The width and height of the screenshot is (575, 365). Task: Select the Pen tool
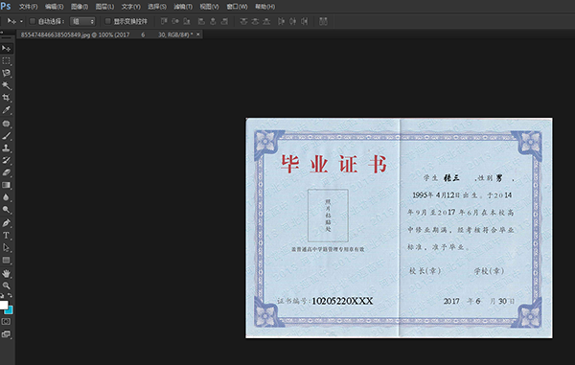click(7, 223)
